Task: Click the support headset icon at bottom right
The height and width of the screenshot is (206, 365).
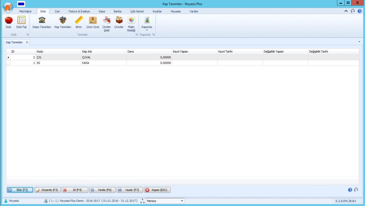Action: (x=356, y=190)
